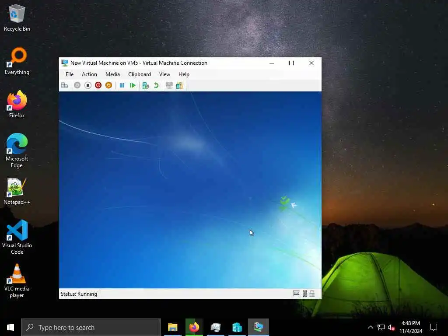Switch to Firefox in the taskbar
This screenshot has width=448, height=336.
point(194,327)
